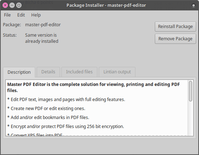Select the Description tab
199x155 pixels.
point(19,72)
